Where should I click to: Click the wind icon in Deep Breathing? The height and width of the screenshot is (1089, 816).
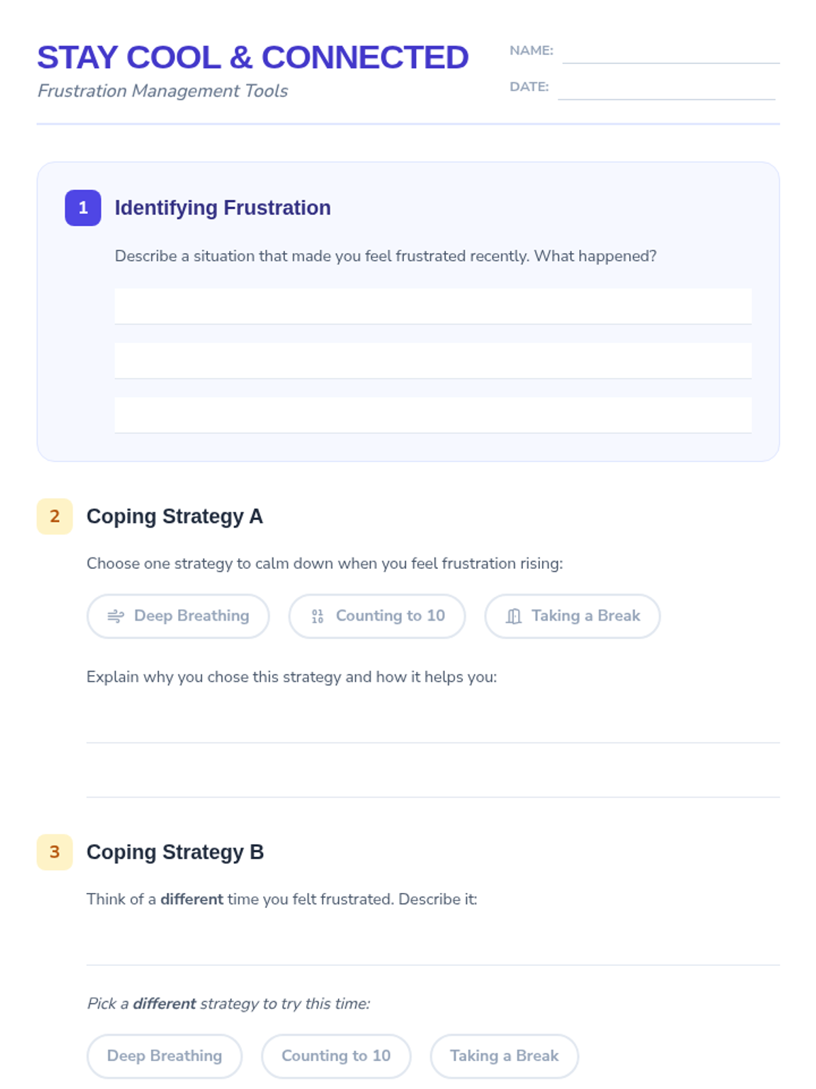(x=116, y=616)
